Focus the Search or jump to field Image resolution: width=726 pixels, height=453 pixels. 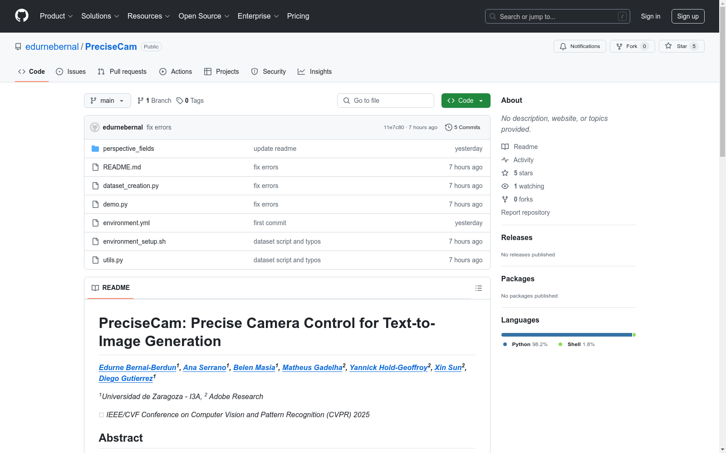coord(557,16)
